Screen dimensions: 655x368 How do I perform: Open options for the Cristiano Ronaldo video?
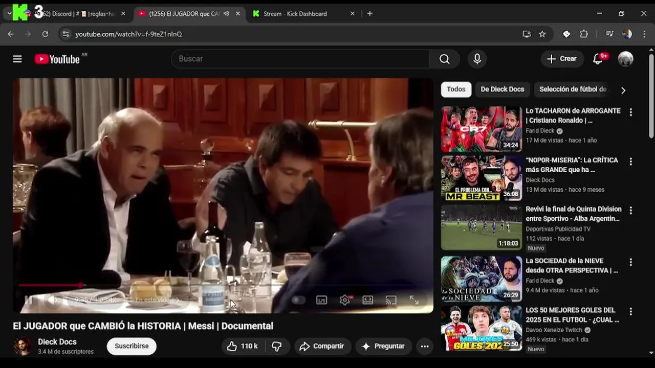tap(630, 112)
